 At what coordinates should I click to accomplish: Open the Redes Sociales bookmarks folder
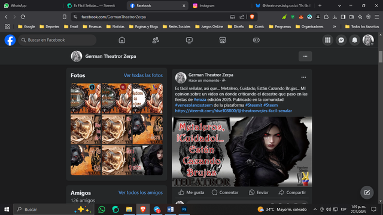(177, 26)
